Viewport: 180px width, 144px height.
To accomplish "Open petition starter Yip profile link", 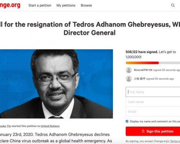I will [5, 126].
